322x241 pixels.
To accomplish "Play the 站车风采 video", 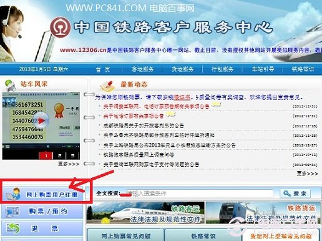I will [42, 120].
